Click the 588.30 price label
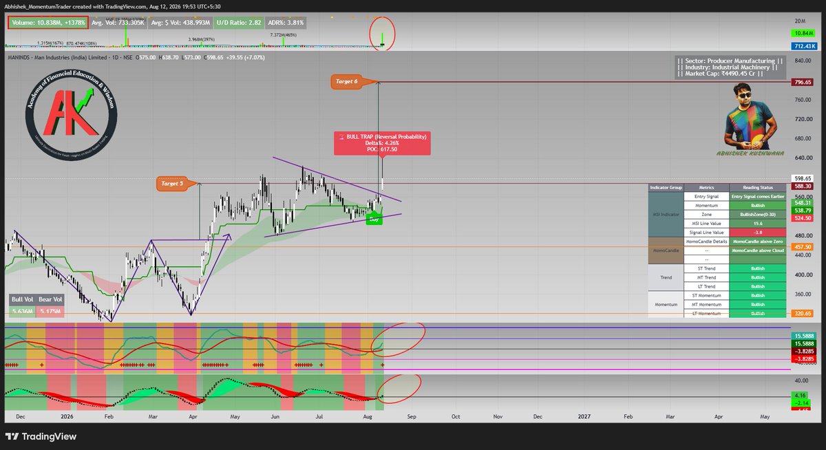826x450 pixels. click(x=803, y=186)
